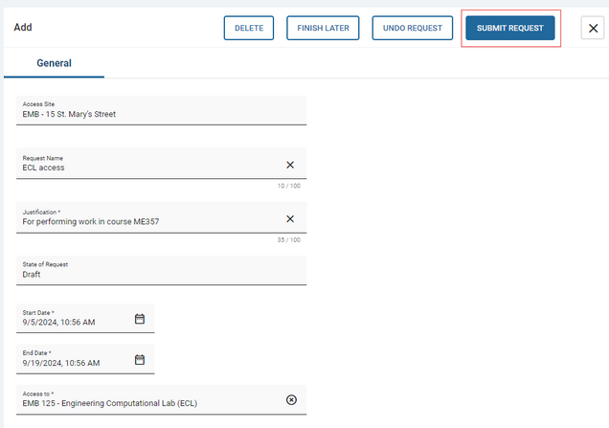The image size is (609, 428).
Task: Clear the Request Name text
Action: [290, 165]
